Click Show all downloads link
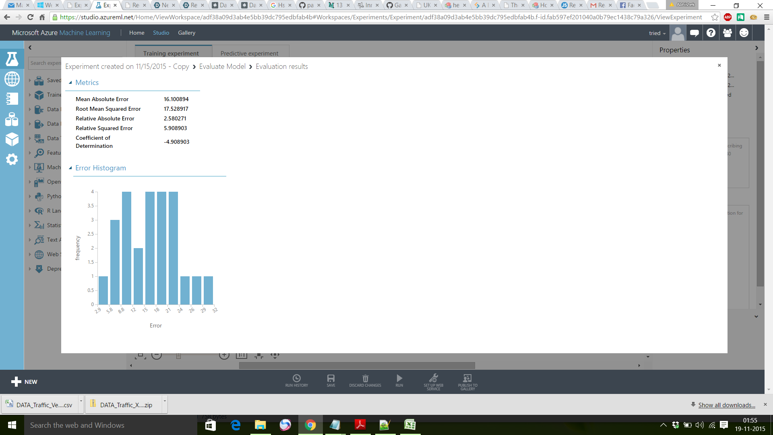773x435 pixels. [726, 405]
